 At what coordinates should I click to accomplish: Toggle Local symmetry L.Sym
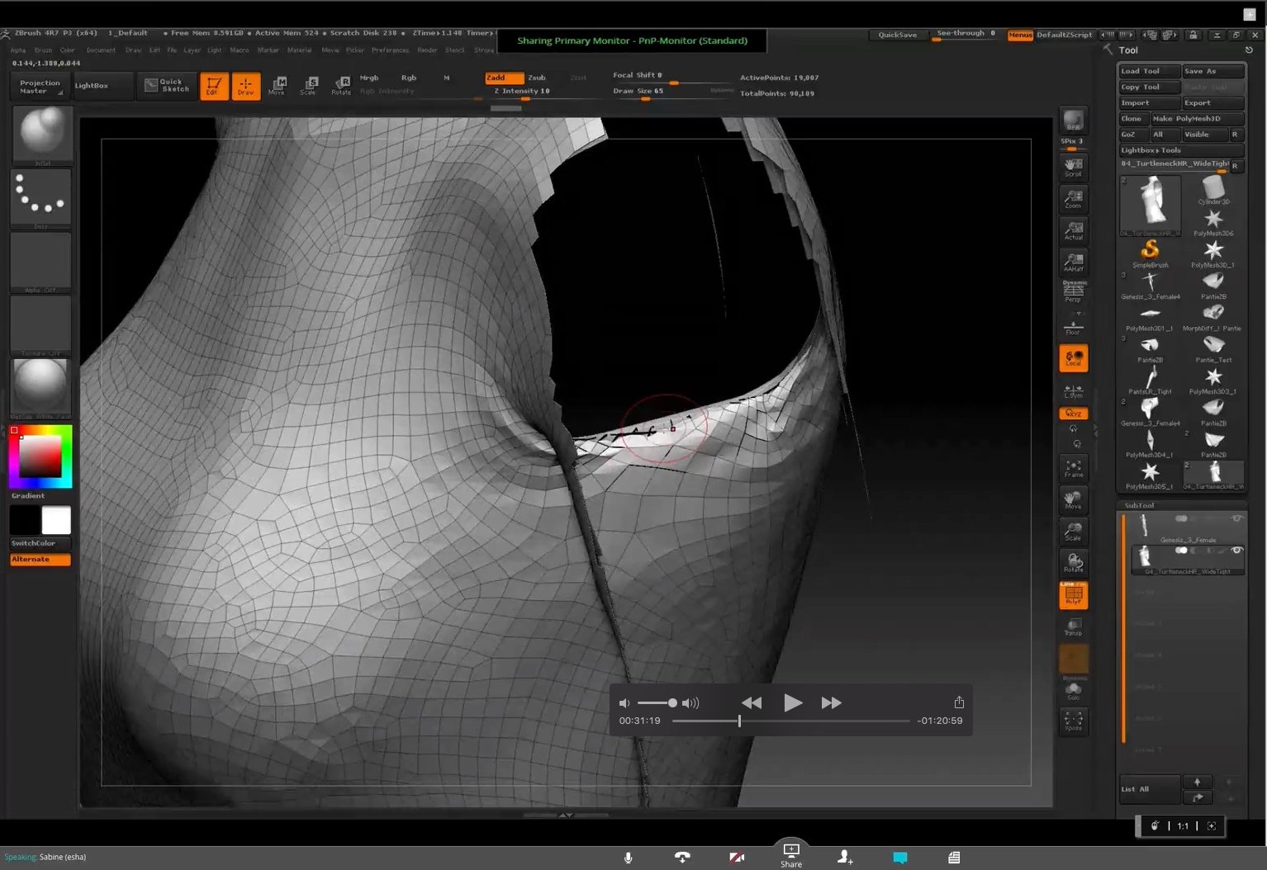click(x=1073, y=391)
